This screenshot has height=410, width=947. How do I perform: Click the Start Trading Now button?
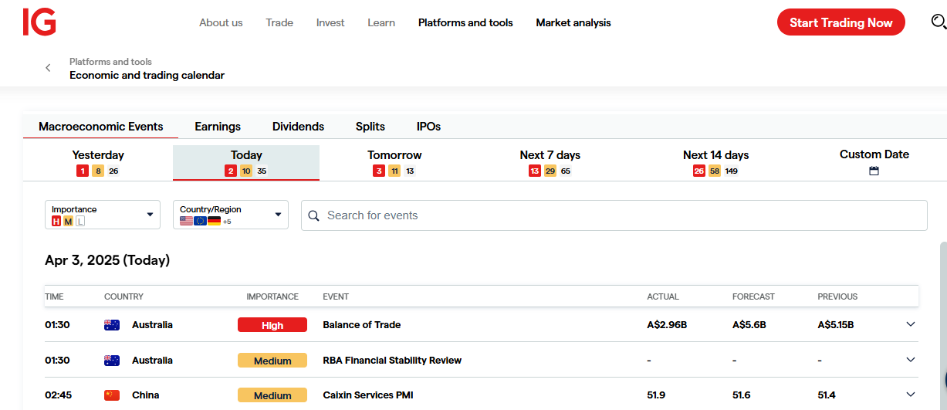840,22
